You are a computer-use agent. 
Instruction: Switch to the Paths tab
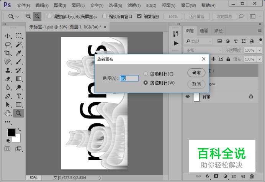[x=218, y=31]
